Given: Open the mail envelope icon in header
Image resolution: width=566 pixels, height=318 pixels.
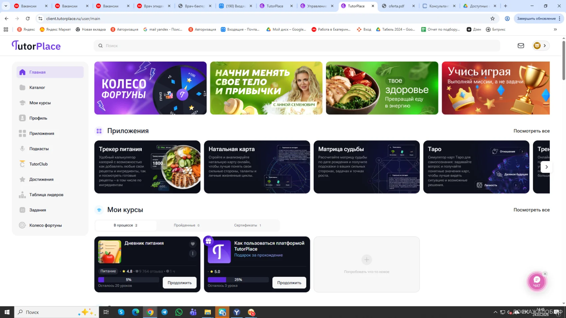Looking at the screenshot, I should [x=521, y=46].
